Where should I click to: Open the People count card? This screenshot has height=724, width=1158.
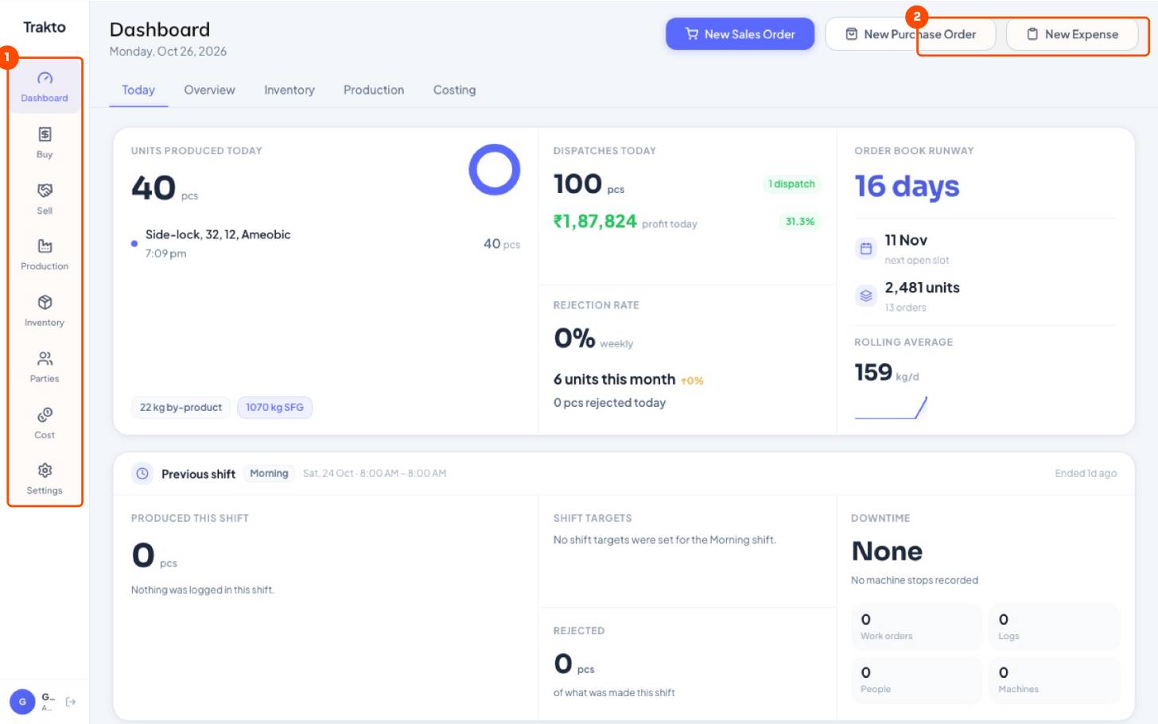click(916, 679)
